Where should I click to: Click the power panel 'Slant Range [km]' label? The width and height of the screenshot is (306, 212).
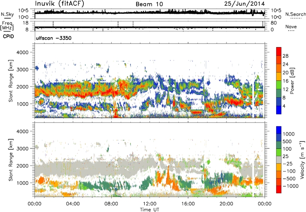[x=11, y=81]
